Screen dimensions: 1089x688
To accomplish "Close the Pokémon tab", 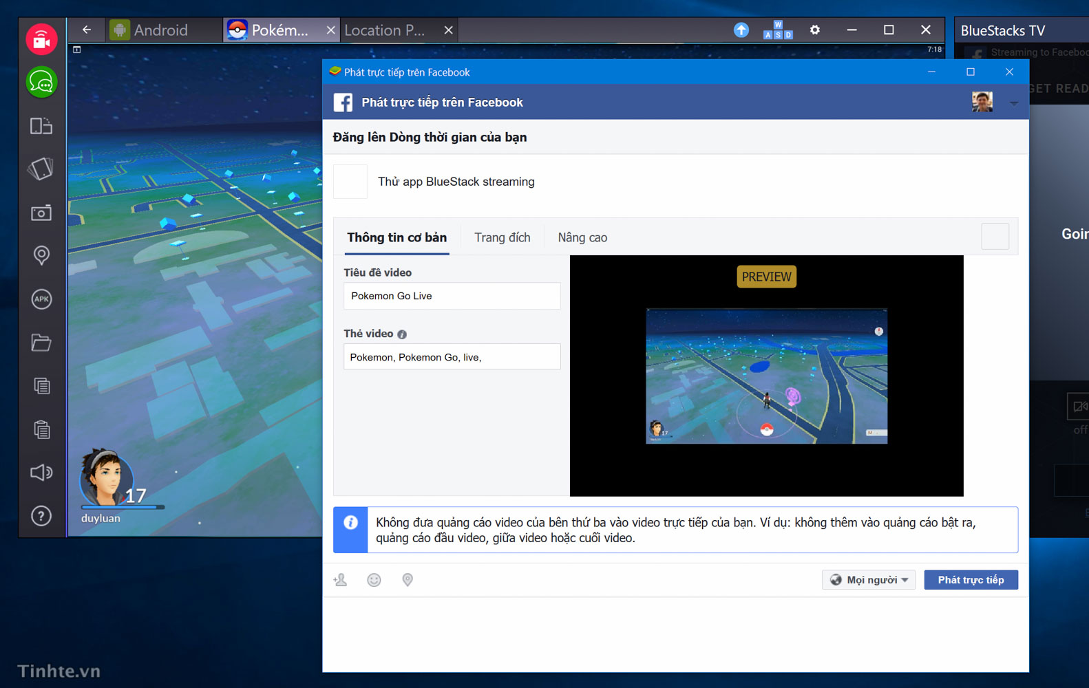I will pyautogui.click(x=330, y=30).
